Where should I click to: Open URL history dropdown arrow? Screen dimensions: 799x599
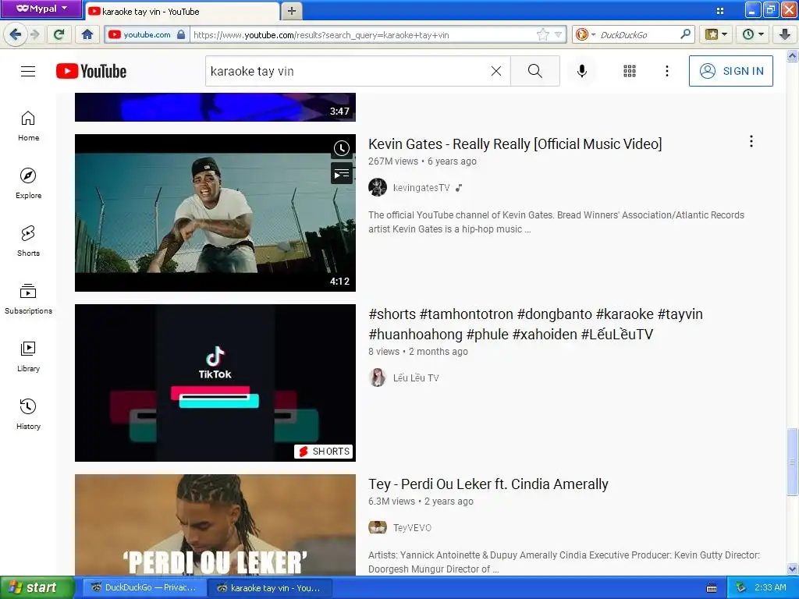click(559, 35)
